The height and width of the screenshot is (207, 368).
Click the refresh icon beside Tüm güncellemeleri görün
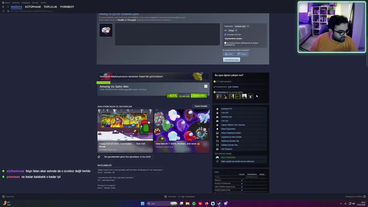99,157
